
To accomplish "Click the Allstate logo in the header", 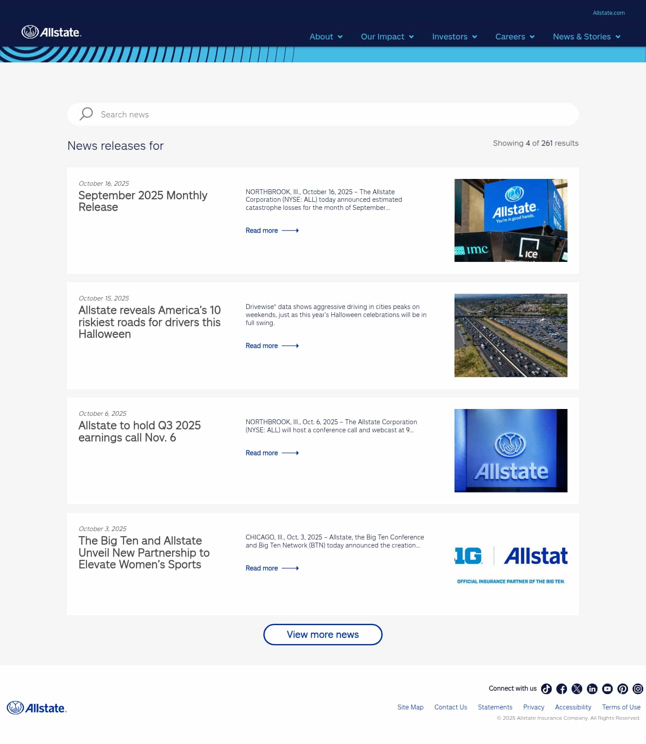I will (52, 32).
